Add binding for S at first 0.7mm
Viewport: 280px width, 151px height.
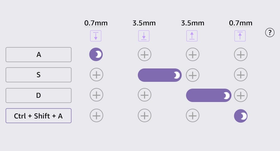tap(96, 75)
